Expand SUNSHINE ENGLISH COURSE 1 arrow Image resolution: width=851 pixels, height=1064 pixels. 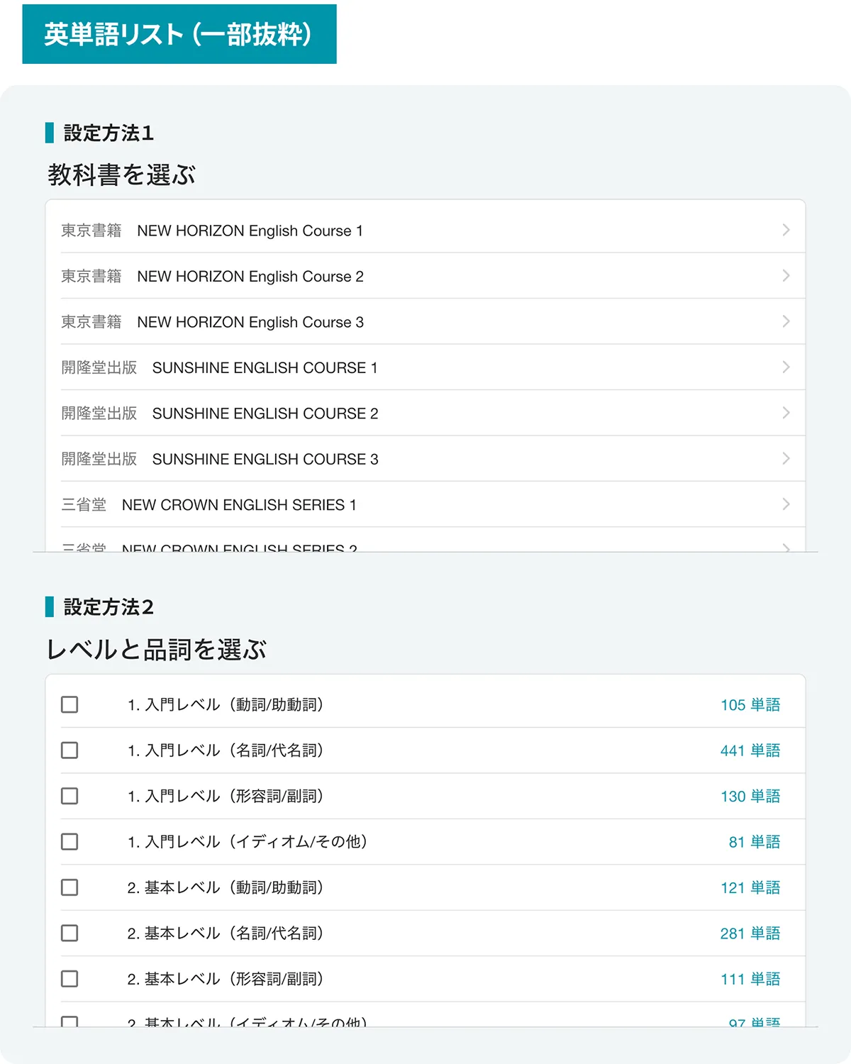click(786, 367)
